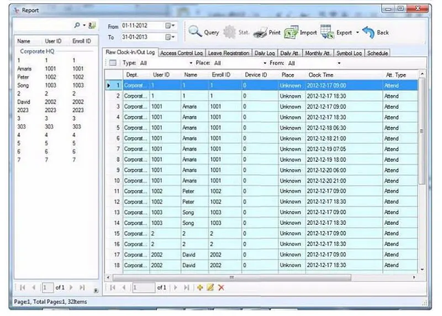Open the To date calendar picker
The width and height of the screenshot is (442, 316).
click(x=170, y=37)
